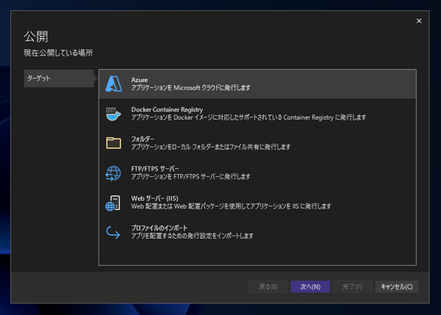Screen dimensions: 441x315
Task: Click the 発行設定をインポートします description
Action: (x=192, y=236)
